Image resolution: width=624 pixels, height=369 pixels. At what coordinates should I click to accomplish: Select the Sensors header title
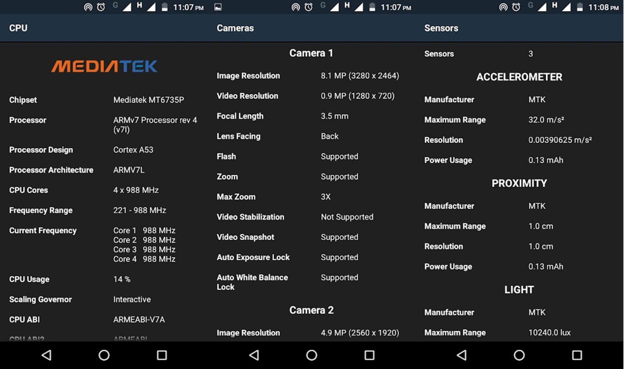pyautogui.click(x=441, y=28)
